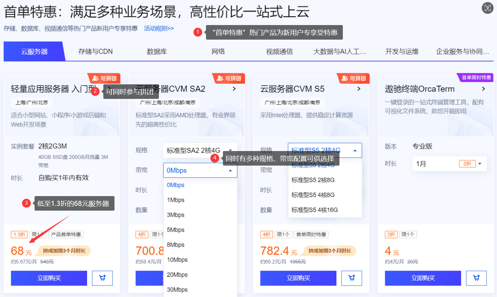Open CVM SA2 details chevron arrow
This screenshot has width=497, height=297.
tap(234, 89)
